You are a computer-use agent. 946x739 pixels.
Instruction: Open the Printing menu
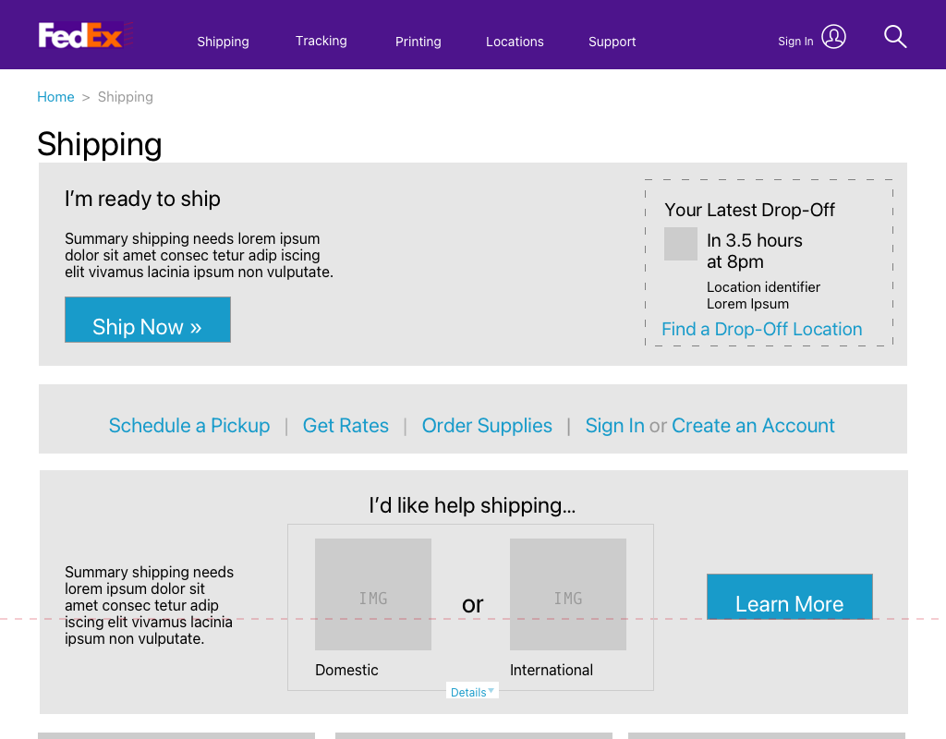tap(418, 42)
